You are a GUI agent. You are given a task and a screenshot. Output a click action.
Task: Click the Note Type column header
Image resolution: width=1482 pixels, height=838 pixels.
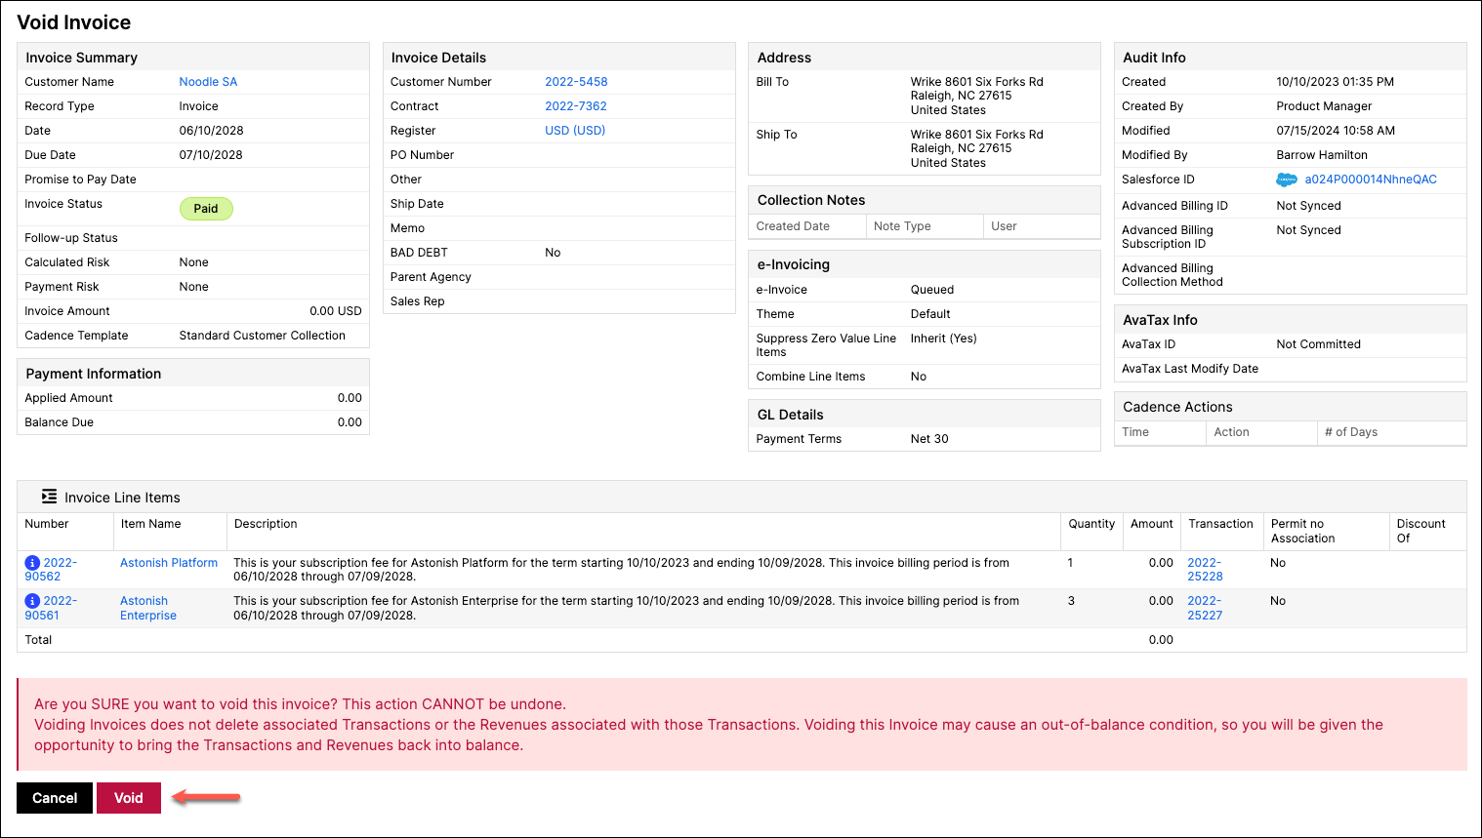point(902,226)
